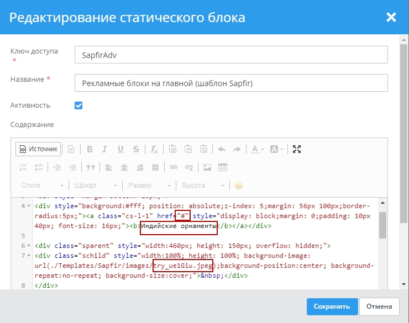Viewport: 409px width, 323px height.
Task: Uncheck the Активность checkbox
Action: (x=78, y=105)
